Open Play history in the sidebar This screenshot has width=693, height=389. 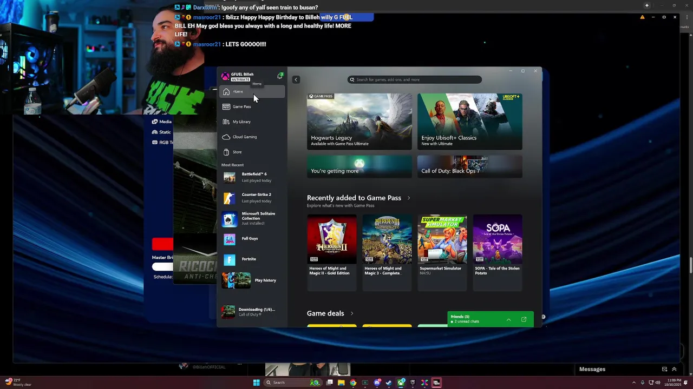click(252, 280)
